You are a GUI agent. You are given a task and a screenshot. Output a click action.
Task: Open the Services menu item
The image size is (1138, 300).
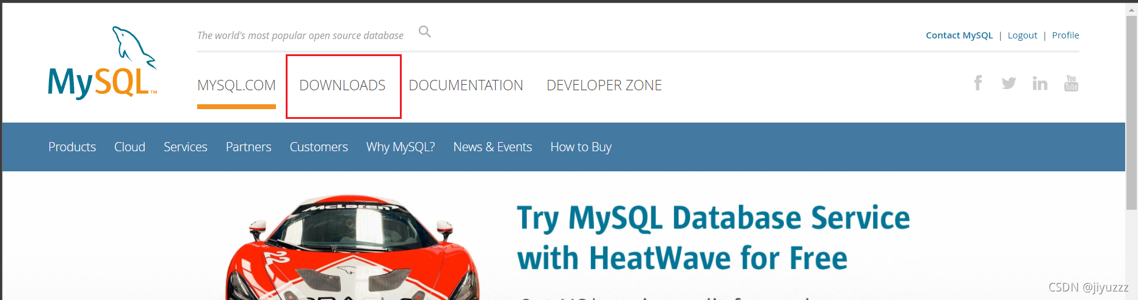point(186,147)
